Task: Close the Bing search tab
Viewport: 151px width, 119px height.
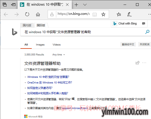Action: (67, 5)
